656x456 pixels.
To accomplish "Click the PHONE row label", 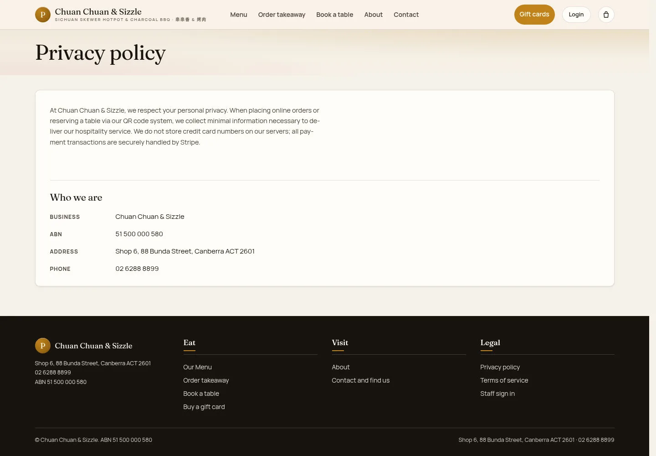I will pos(60,269).
